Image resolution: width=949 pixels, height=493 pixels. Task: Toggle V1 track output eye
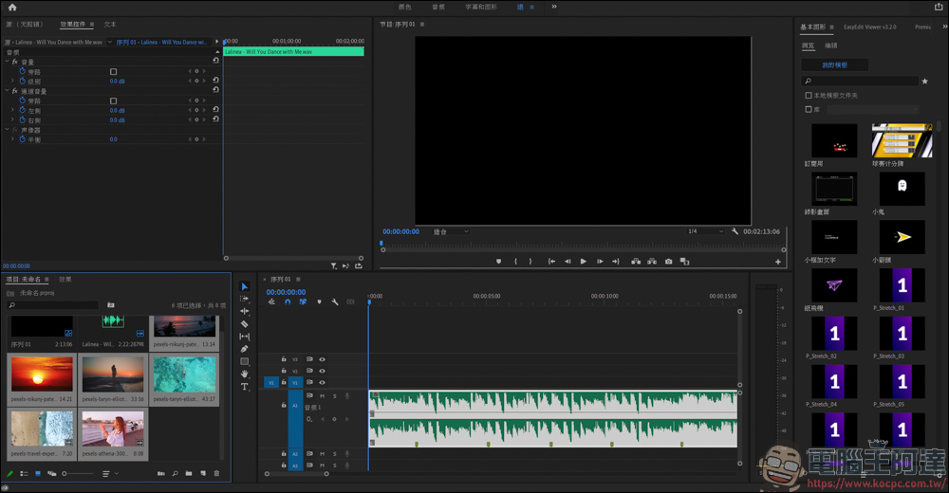[x=322, y=382]
